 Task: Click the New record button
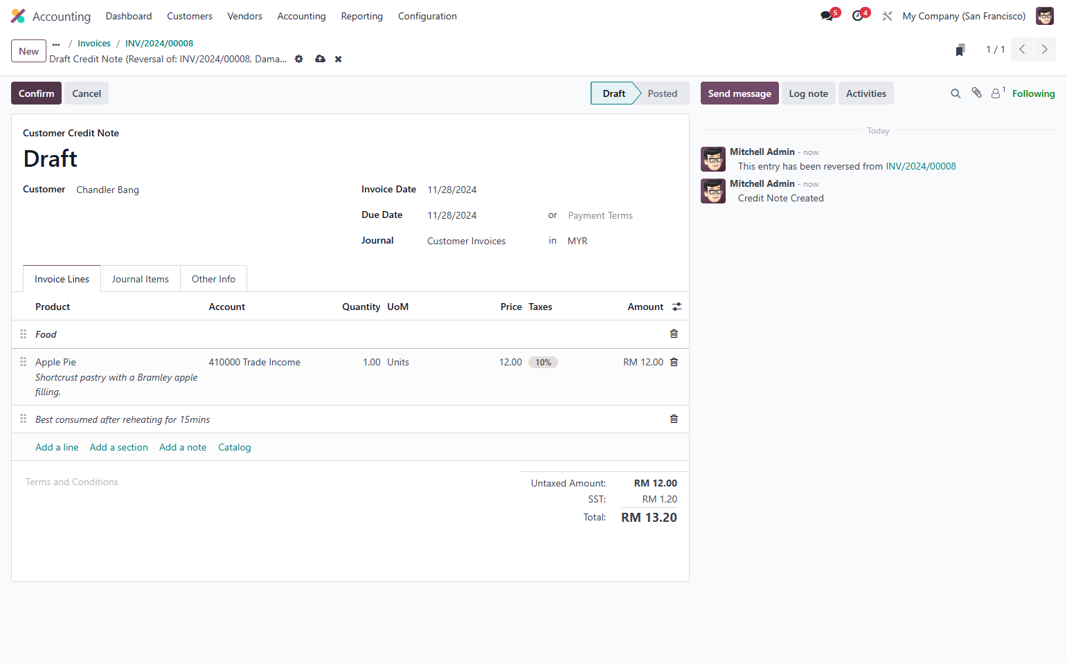(x=29, y=51)
